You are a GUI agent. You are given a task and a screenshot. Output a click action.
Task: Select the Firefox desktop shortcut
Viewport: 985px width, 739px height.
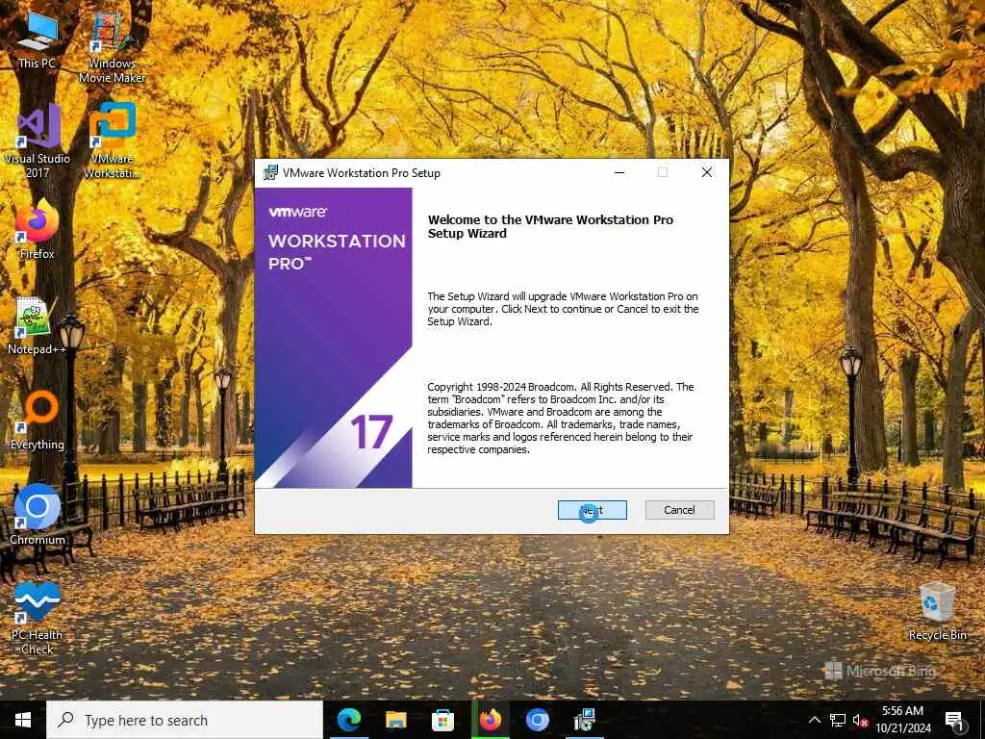coord(38,229)
